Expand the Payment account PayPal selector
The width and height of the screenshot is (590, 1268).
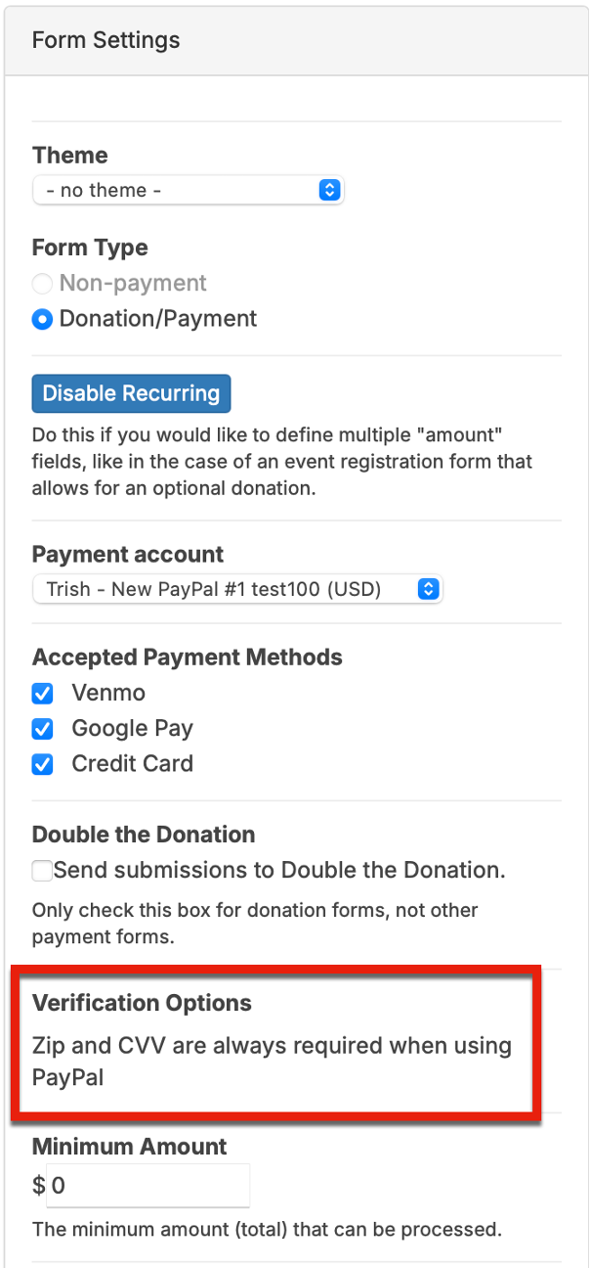(225, 589)
